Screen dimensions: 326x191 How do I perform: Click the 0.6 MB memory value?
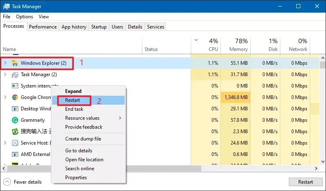point(240,154)
